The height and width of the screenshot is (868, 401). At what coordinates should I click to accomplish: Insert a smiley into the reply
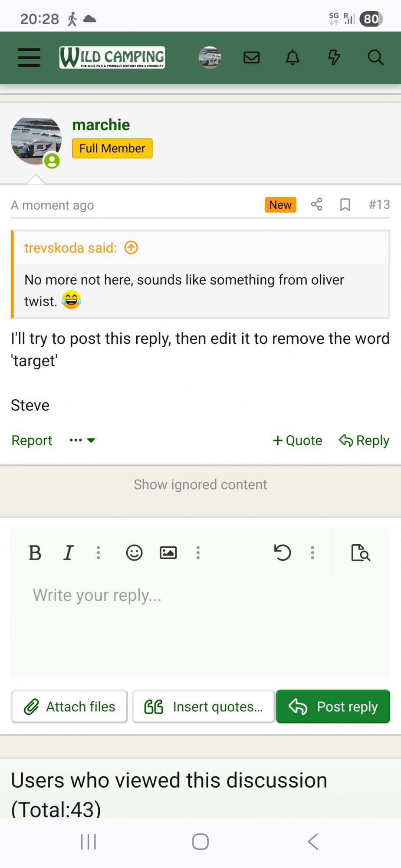(x=134, y=552)
